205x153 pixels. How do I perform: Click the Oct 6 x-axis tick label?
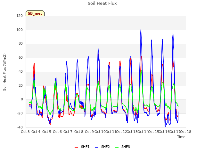pyautogui.click(x=57, y=132)
